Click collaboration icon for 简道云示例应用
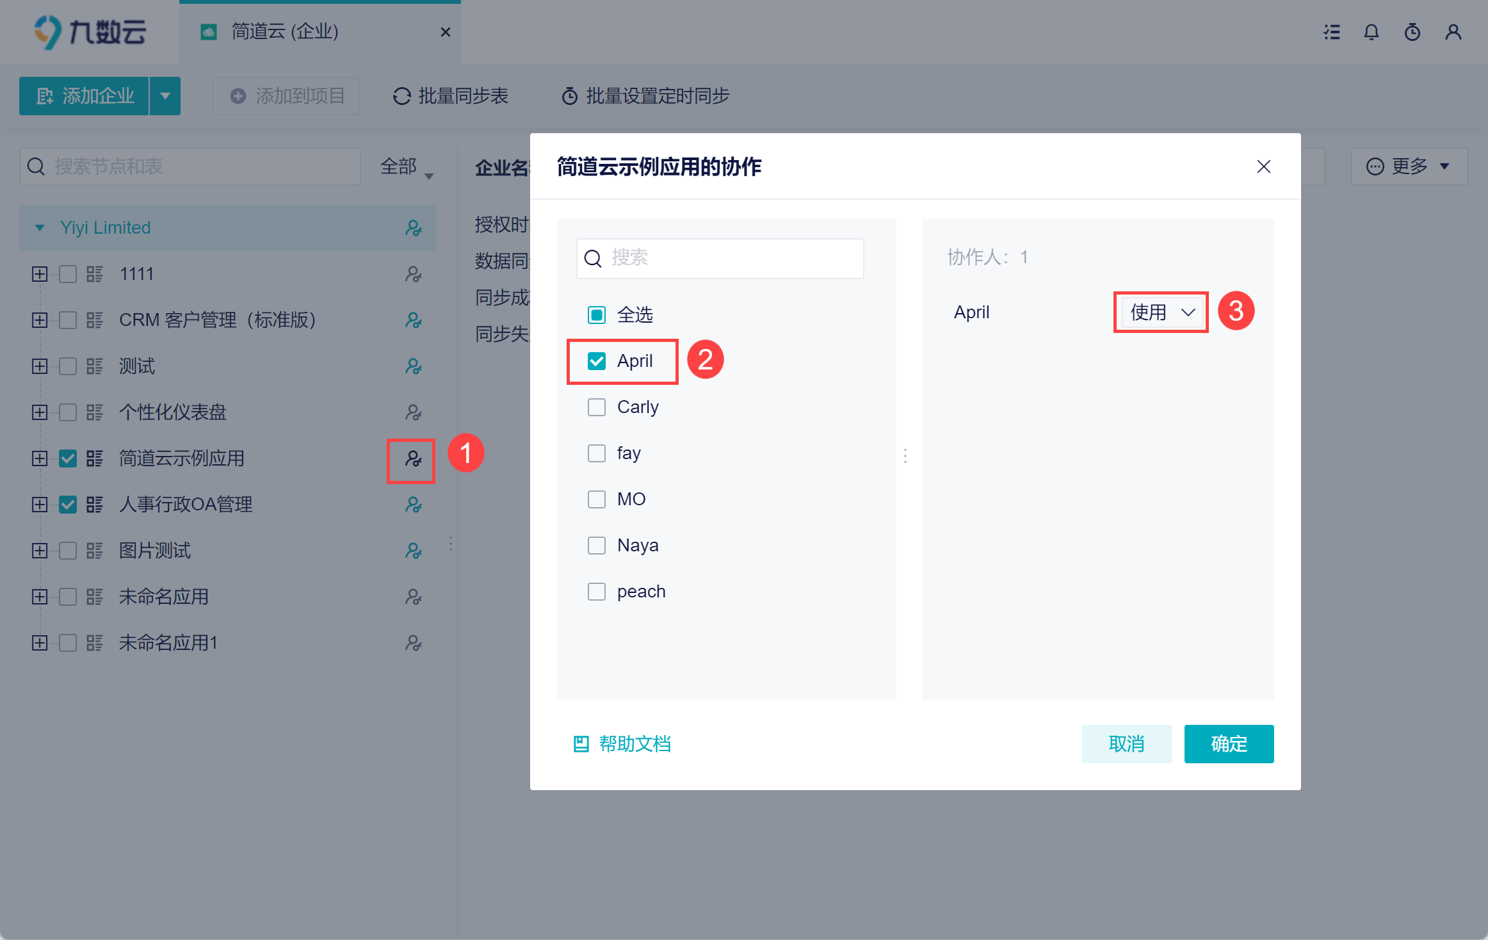This screenshot has height=940, width=1488. pos(413,458)
